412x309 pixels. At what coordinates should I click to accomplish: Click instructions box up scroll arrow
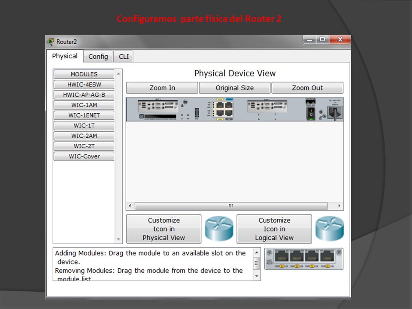(x=257, y=252)
